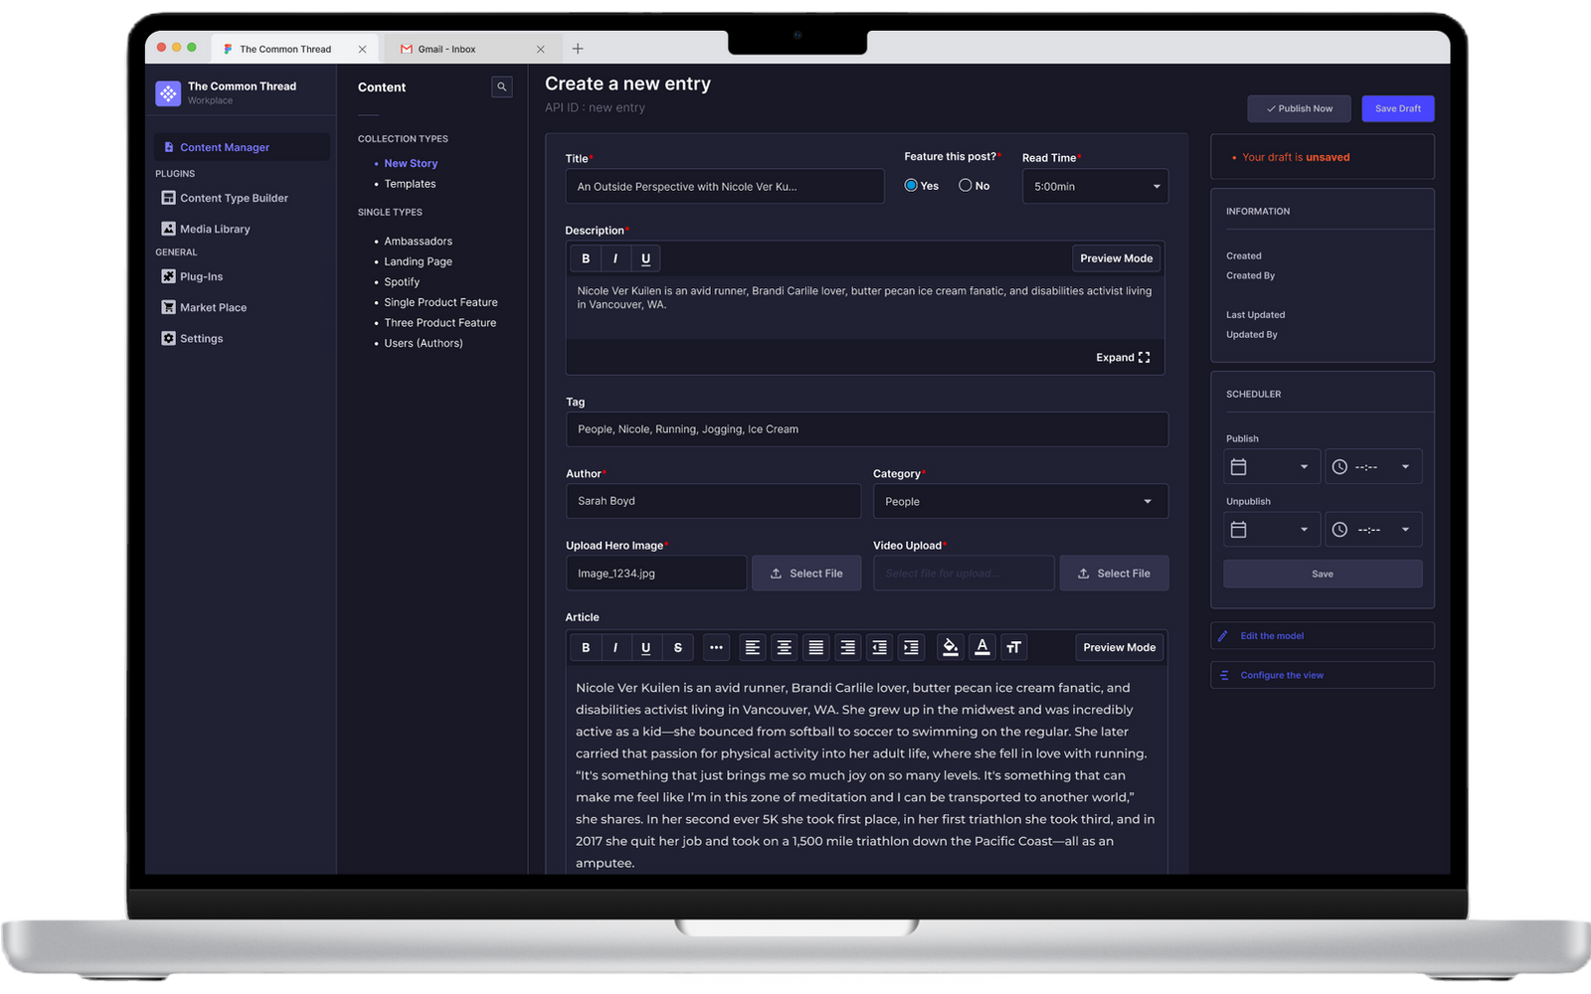Click the Save Draft button
1591x994 pixels.
tap(1398, 108)
